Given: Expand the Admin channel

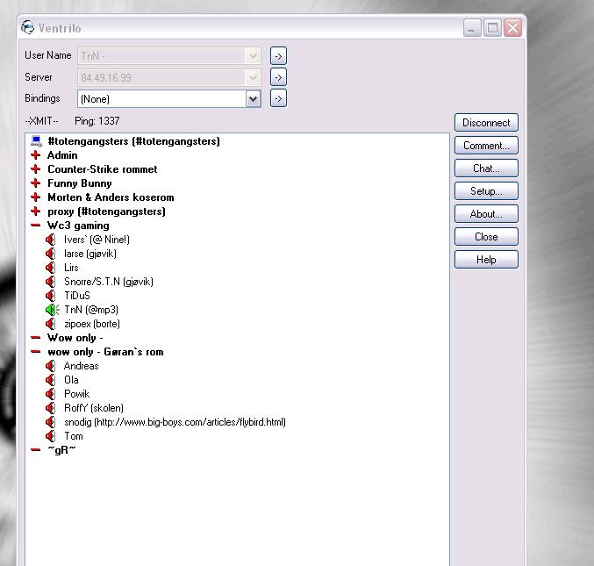Looking at the screenshot, I should 36,155.
